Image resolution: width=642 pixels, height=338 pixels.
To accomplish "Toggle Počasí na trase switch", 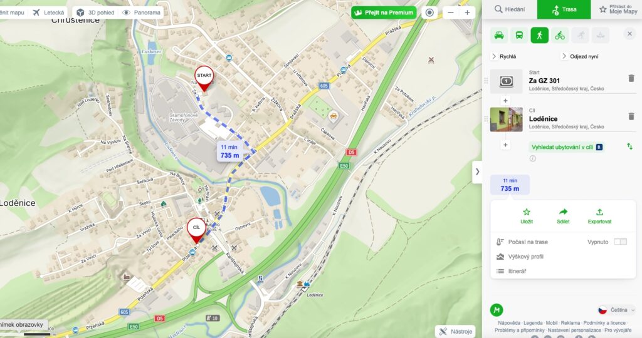I will [620, 242].
